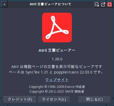Click the description line starting Atril は複数ページ
This screenshot has width=114, height=106.
57,67
